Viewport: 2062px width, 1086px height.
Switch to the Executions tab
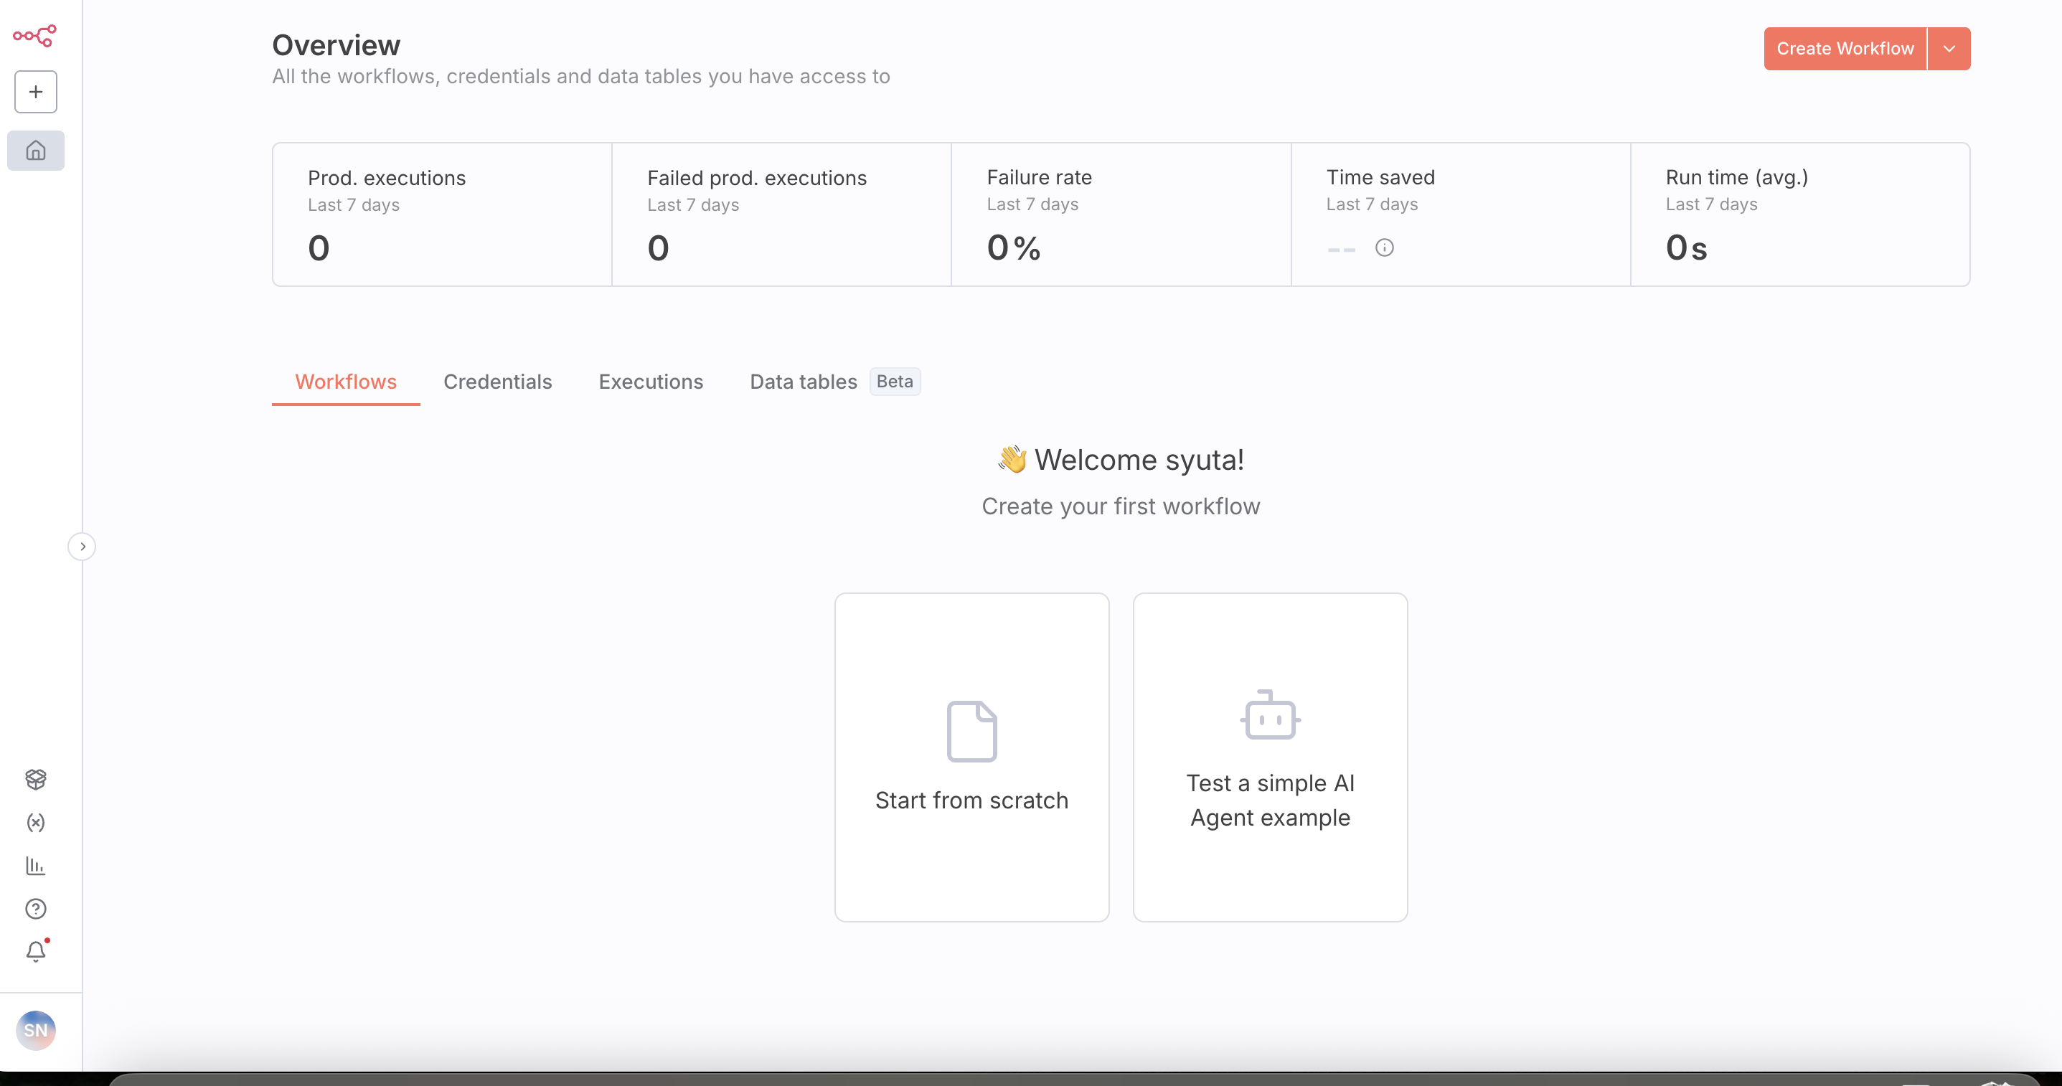click(x=651, y=382)
